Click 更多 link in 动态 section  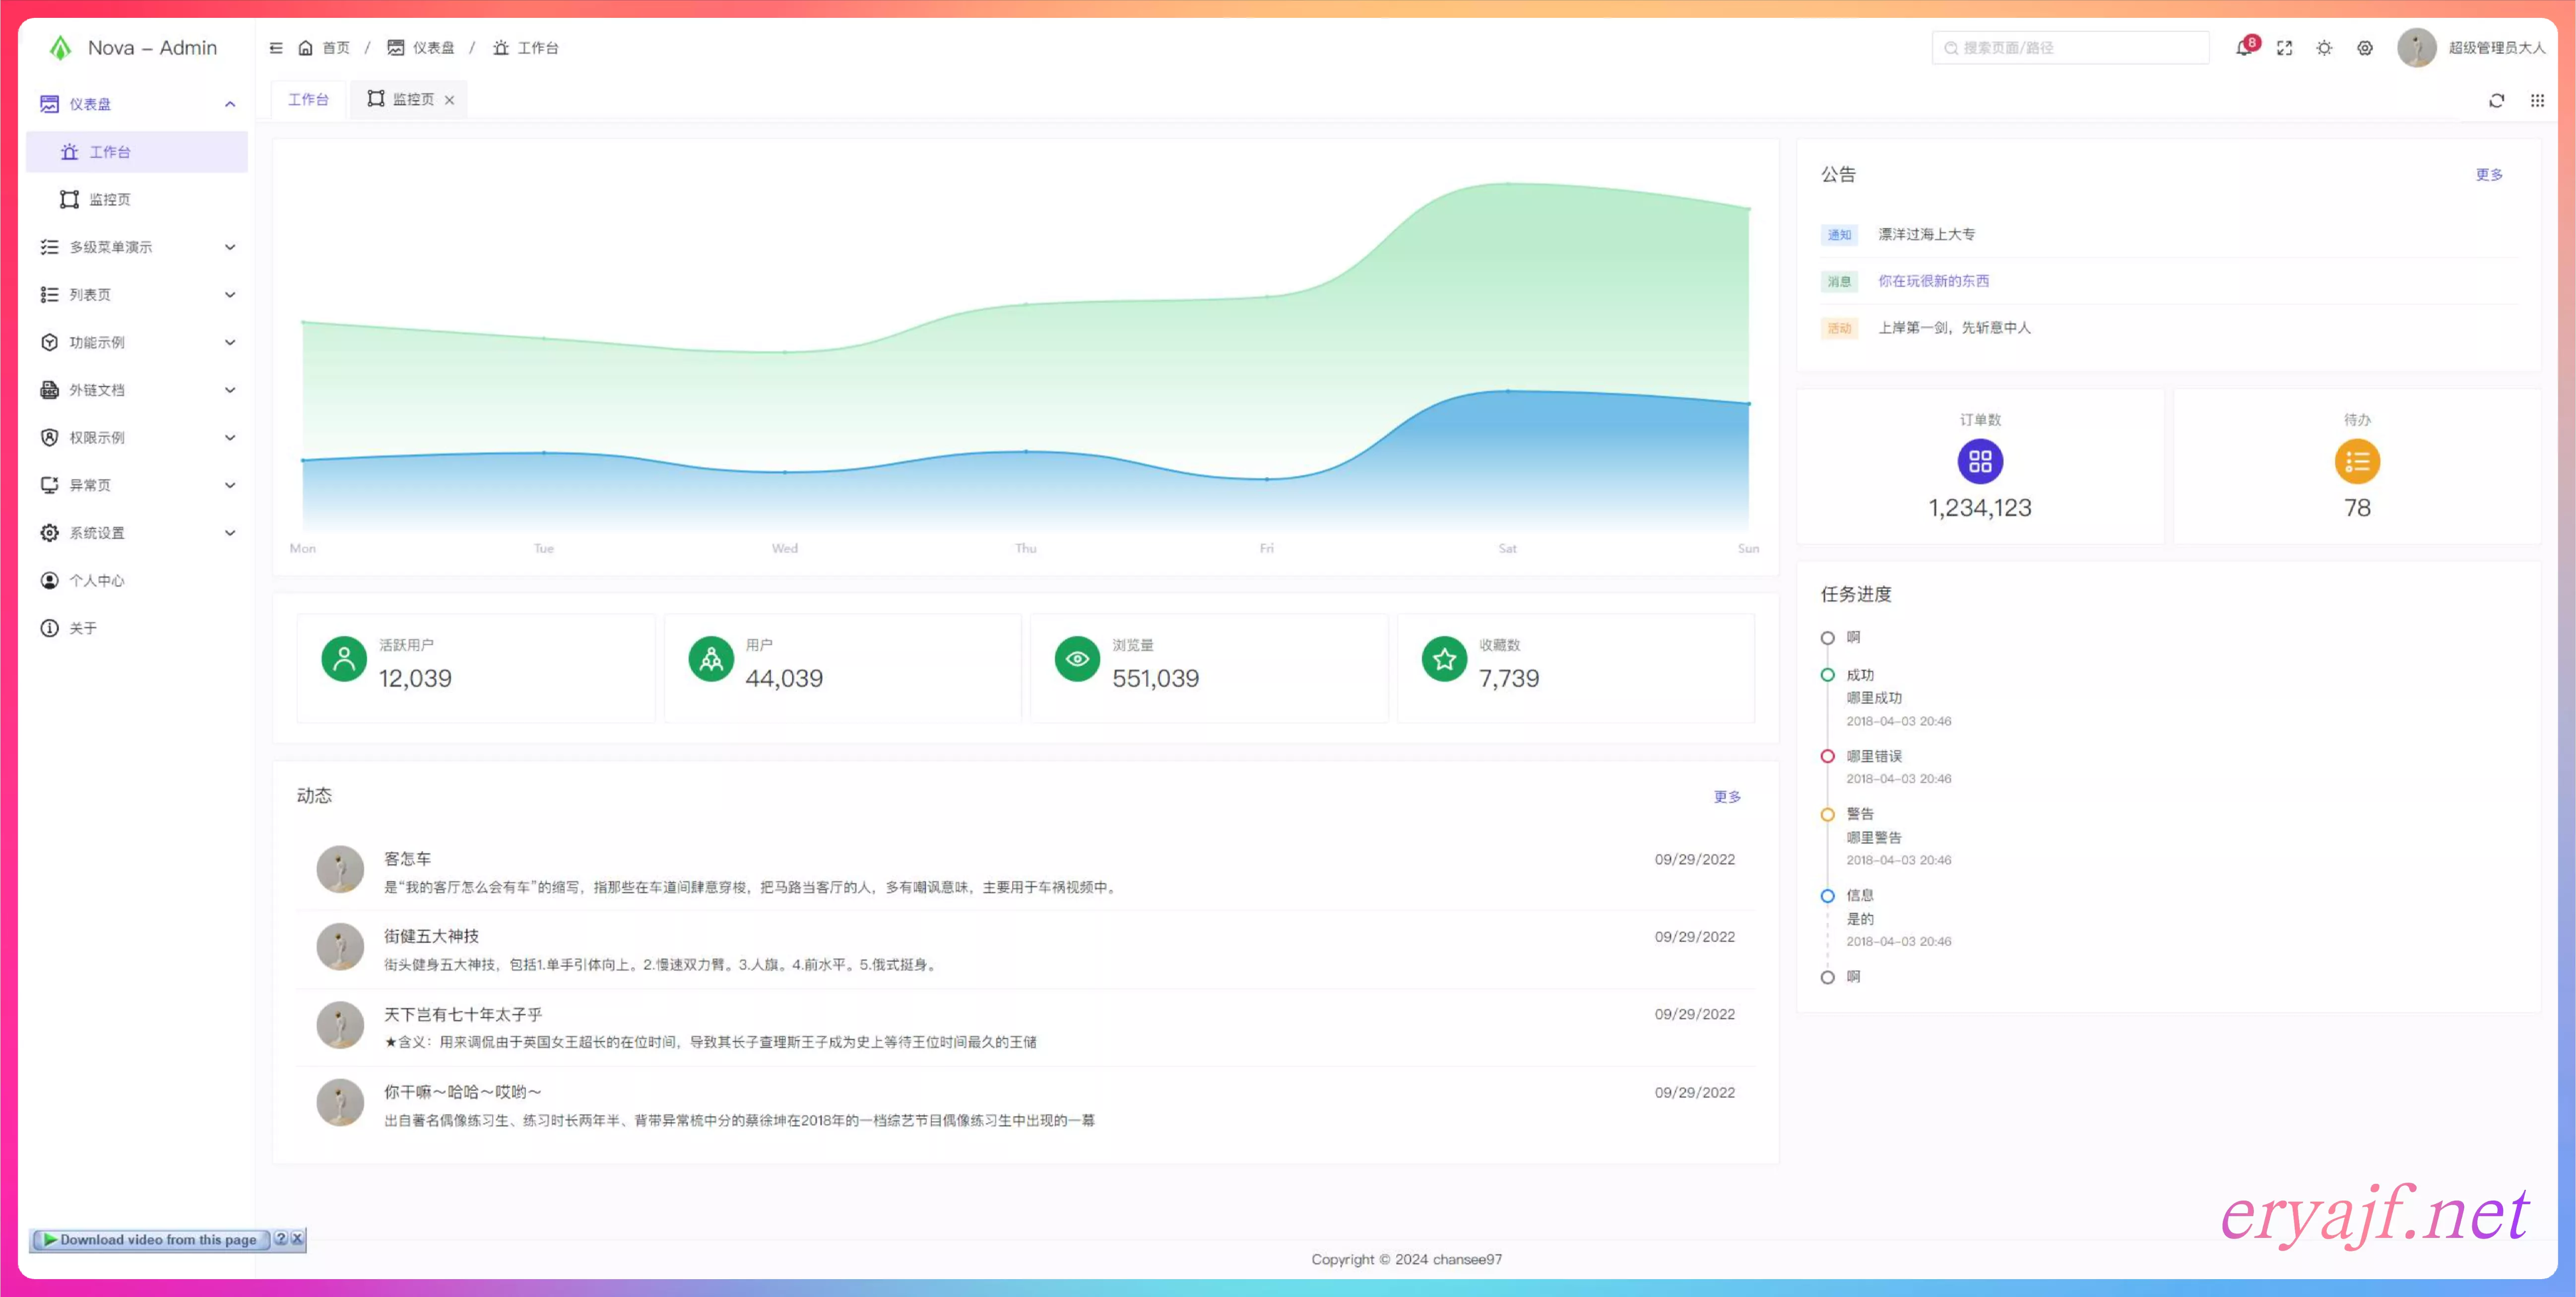click(x=1726, y=796)
